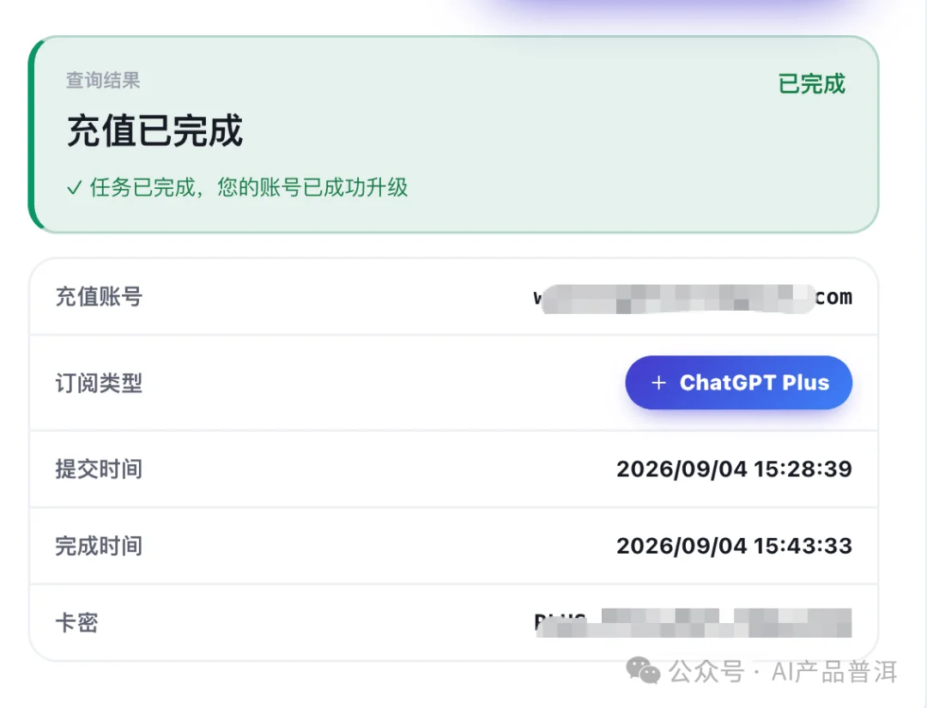The width and height of the screenshot is (927, 708).
Task: Select the green checkmark before 任务已完成
Action: point(75,188)
